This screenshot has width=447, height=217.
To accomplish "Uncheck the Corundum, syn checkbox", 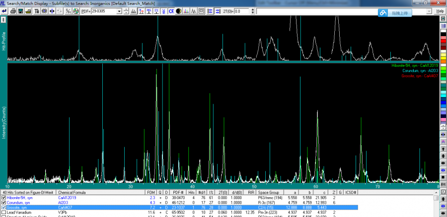I will coord(4,203).
